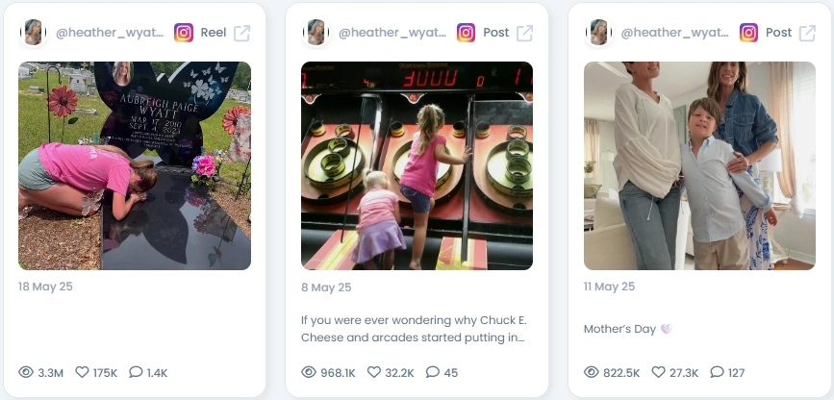
Task: Open external link on the 8 May post
Action: [x=525, y=33]
